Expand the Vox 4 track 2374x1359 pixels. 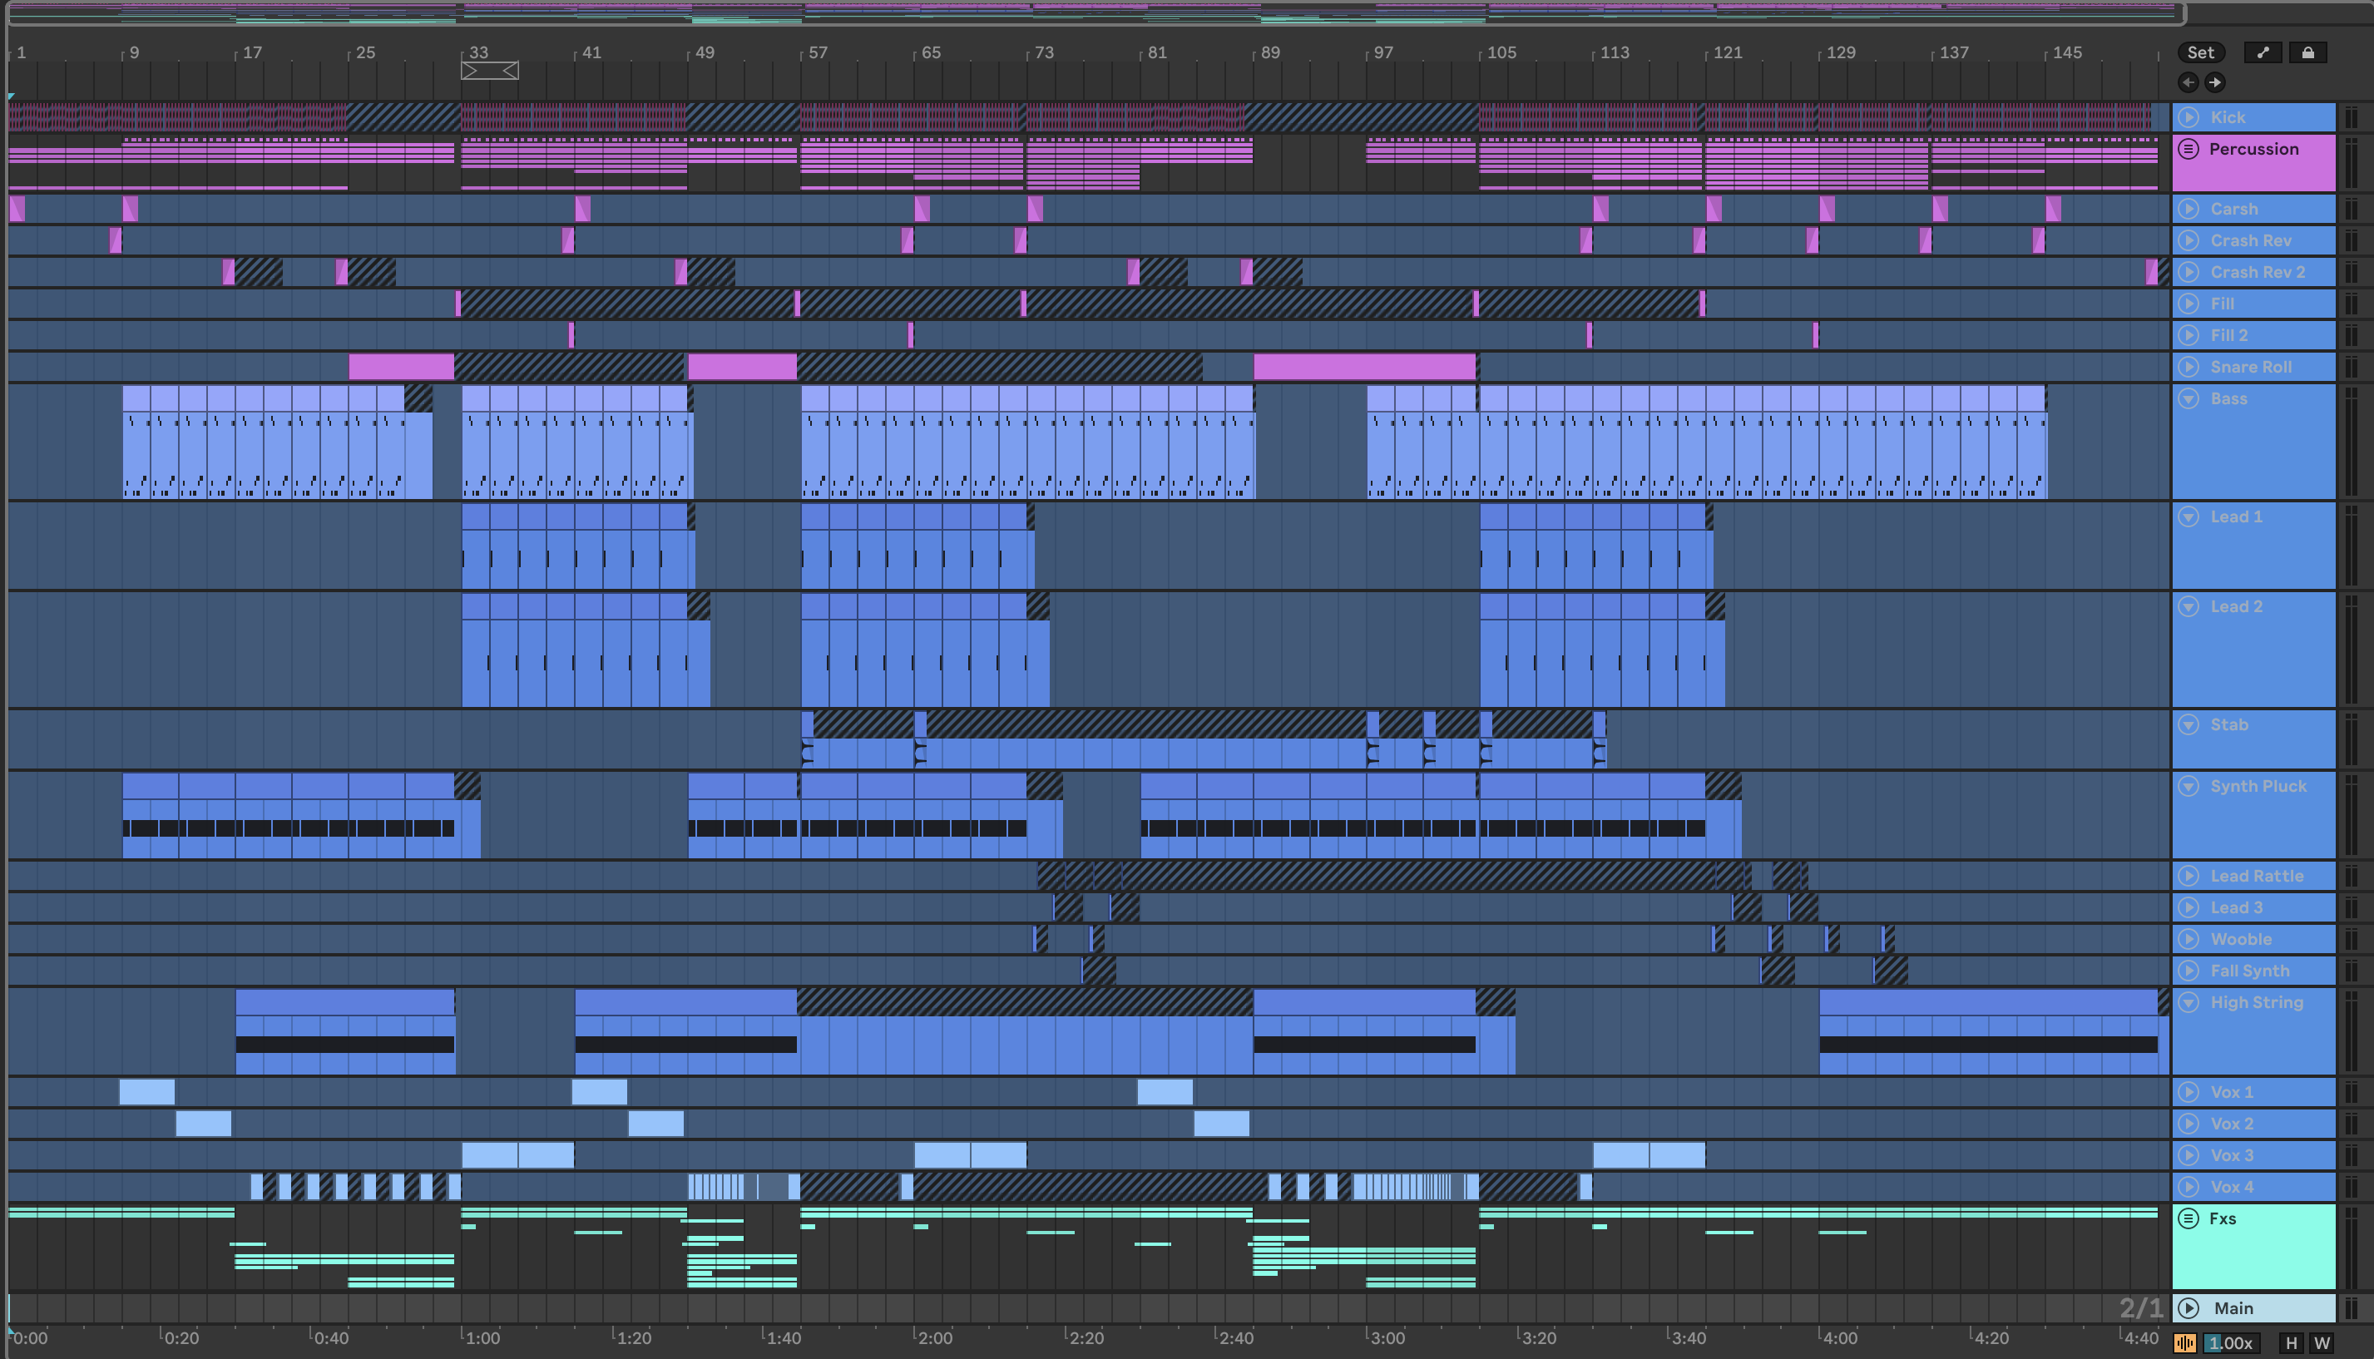2189,1186
